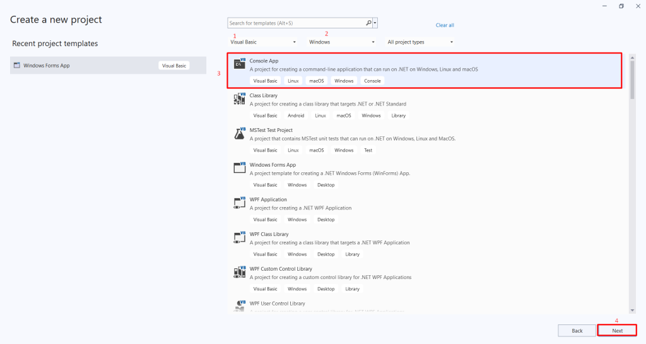Click the template list scrollbar thumb

632,80
